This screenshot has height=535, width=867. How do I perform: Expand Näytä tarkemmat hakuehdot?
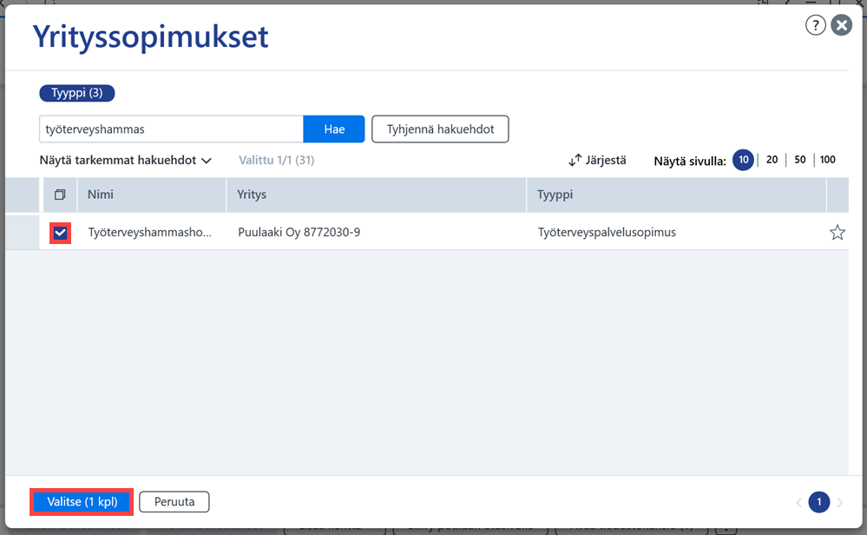tap(126, 161)
